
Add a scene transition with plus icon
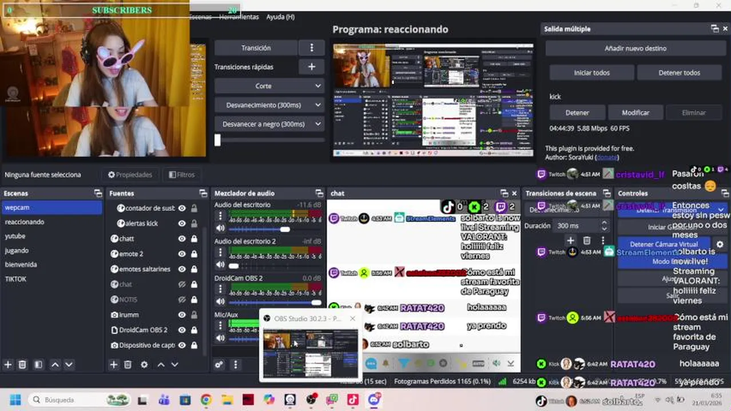coord(570,240)
